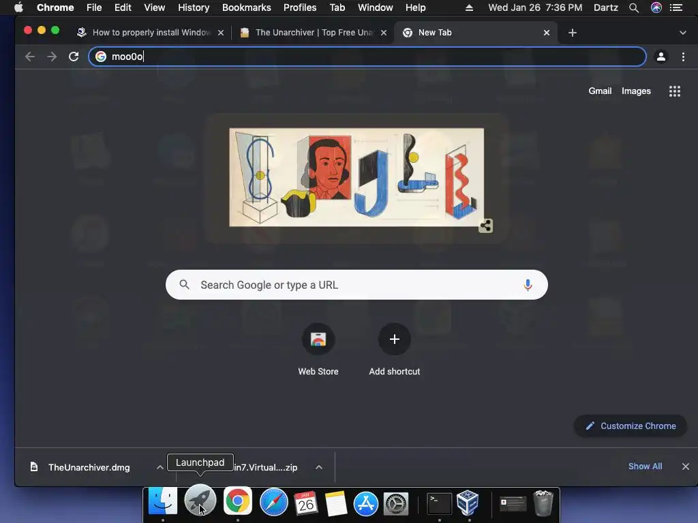Open the Help menu
The image size is (698, 523).
click(x=415, y=7)
